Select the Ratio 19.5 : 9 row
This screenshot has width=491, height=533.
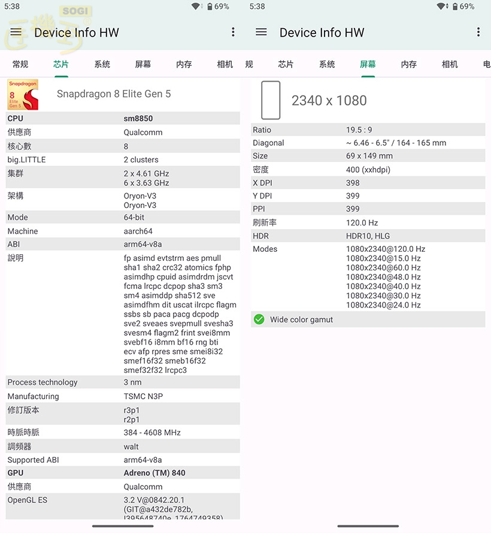click(x=368, y=130)
